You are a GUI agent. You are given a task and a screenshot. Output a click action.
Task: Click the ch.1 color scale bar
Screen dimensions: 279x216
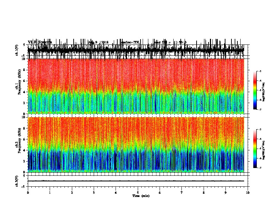255,90
